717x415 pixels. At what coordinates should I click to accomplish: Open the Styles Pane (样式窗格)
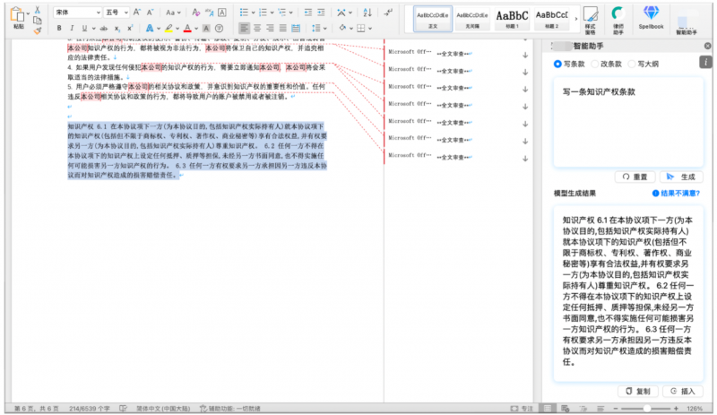click(x=591, y=21)
